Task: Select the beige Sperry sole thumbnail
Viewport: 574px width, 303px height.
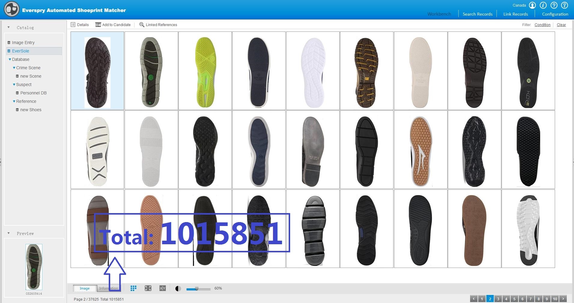Action: pyautogui.click(x=421, y=71)
